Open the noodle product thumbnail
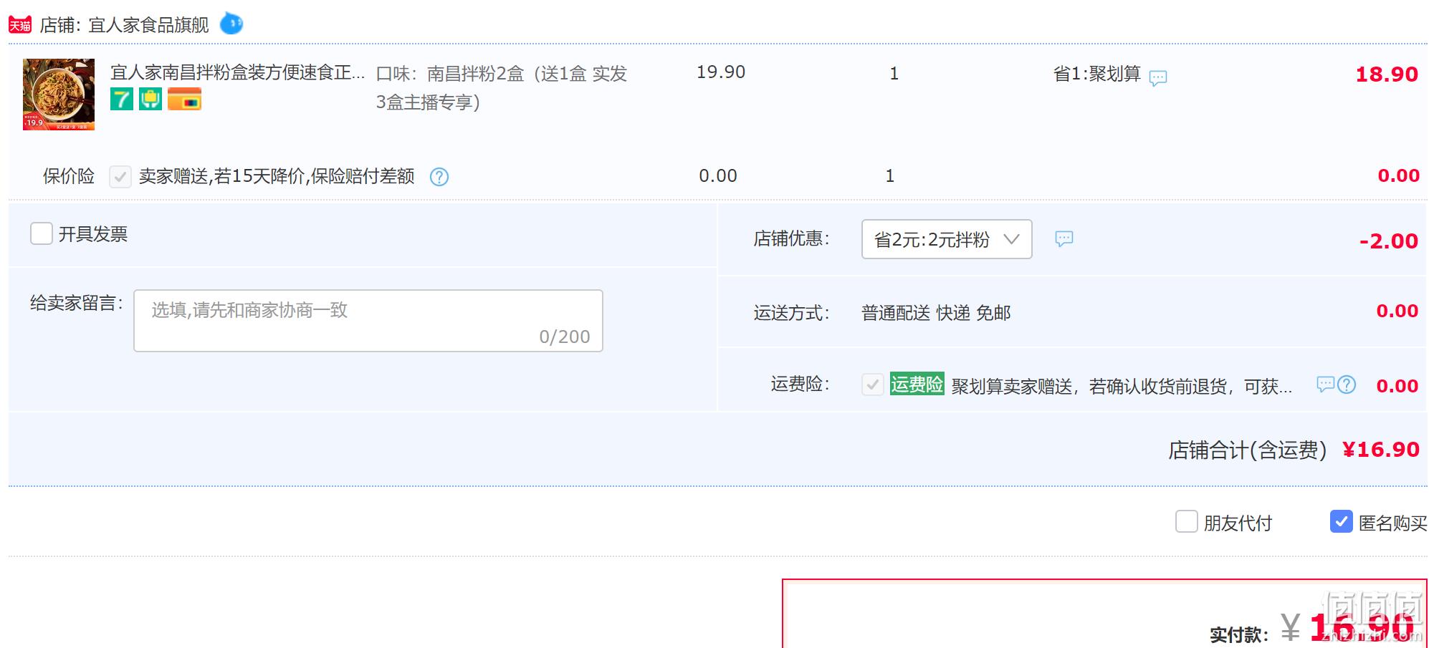The height and width of the screenshot is (648, 1429). click(x=59, y=95)
